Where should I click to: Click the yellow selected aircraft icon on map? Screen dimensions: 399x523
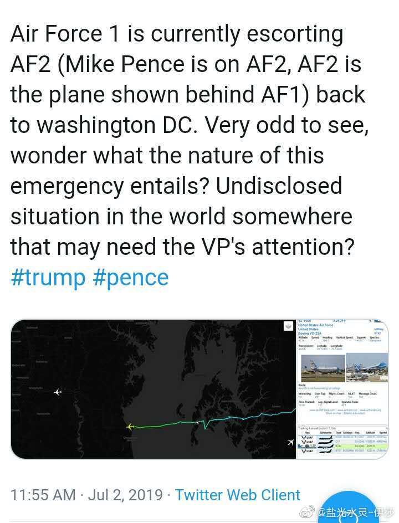[130, 426]
